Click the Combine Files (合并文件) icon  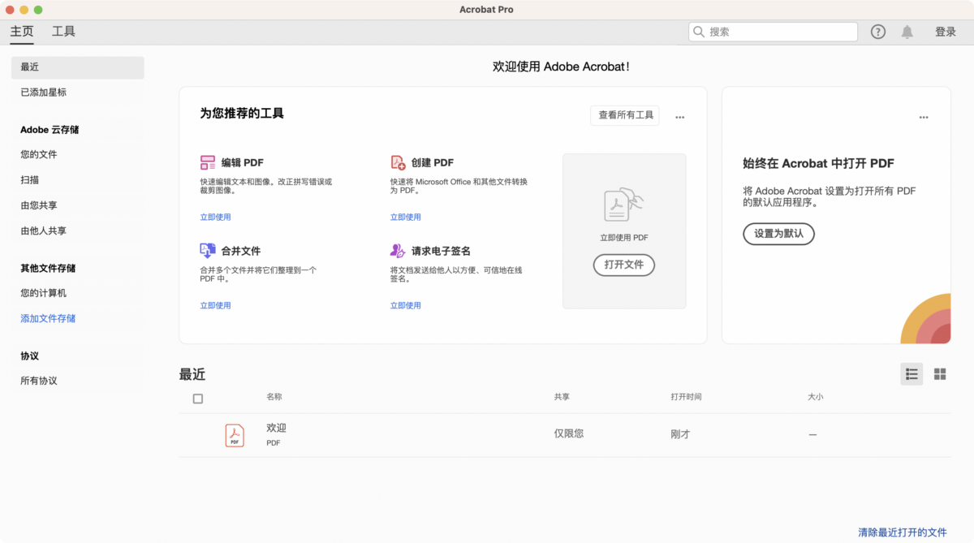[x=207, y=251]
